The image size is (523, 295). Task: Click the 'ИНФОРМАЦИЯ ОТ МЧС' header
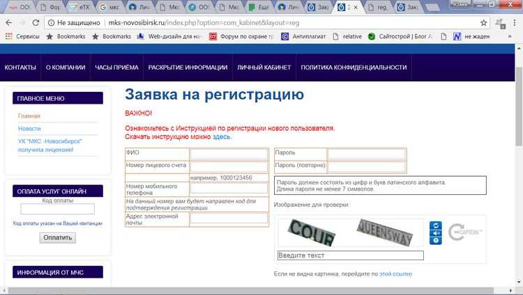click(58, 272)
